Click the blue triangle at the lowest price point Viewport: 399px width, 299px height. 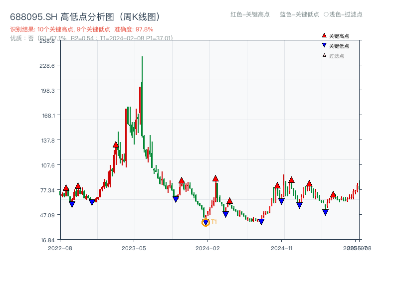[x=205, y=222]
